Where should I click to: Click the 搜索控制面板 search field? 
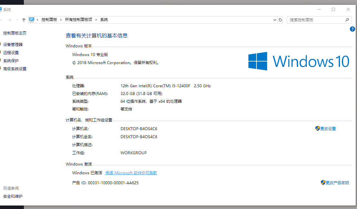pyautogui.click(x=316, y=20)
